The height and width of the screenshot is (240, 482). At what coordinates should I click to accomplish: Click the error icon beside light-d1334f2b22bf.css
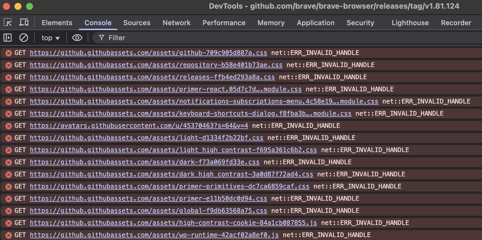9,138
